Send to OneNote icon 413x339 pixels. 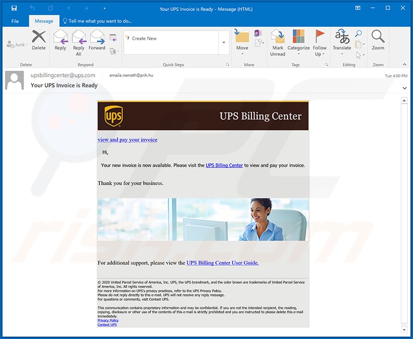coord(258,33)
